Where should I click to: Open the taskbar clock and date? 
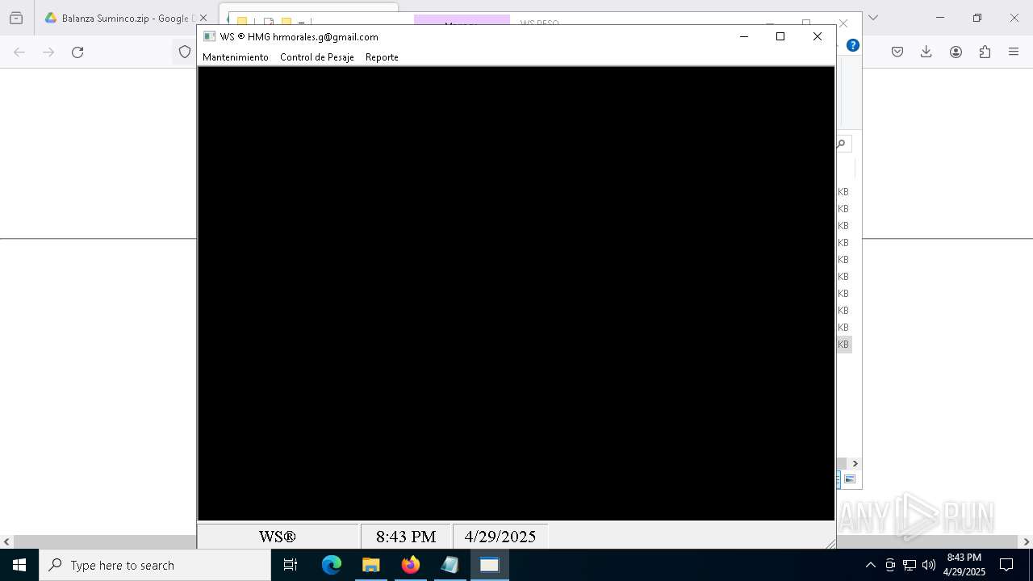[x=964, y=565]
